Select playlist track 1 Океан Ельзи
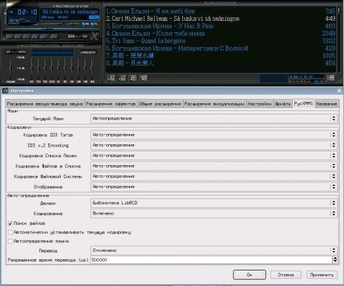344x286 pixels. click(221, 11)
